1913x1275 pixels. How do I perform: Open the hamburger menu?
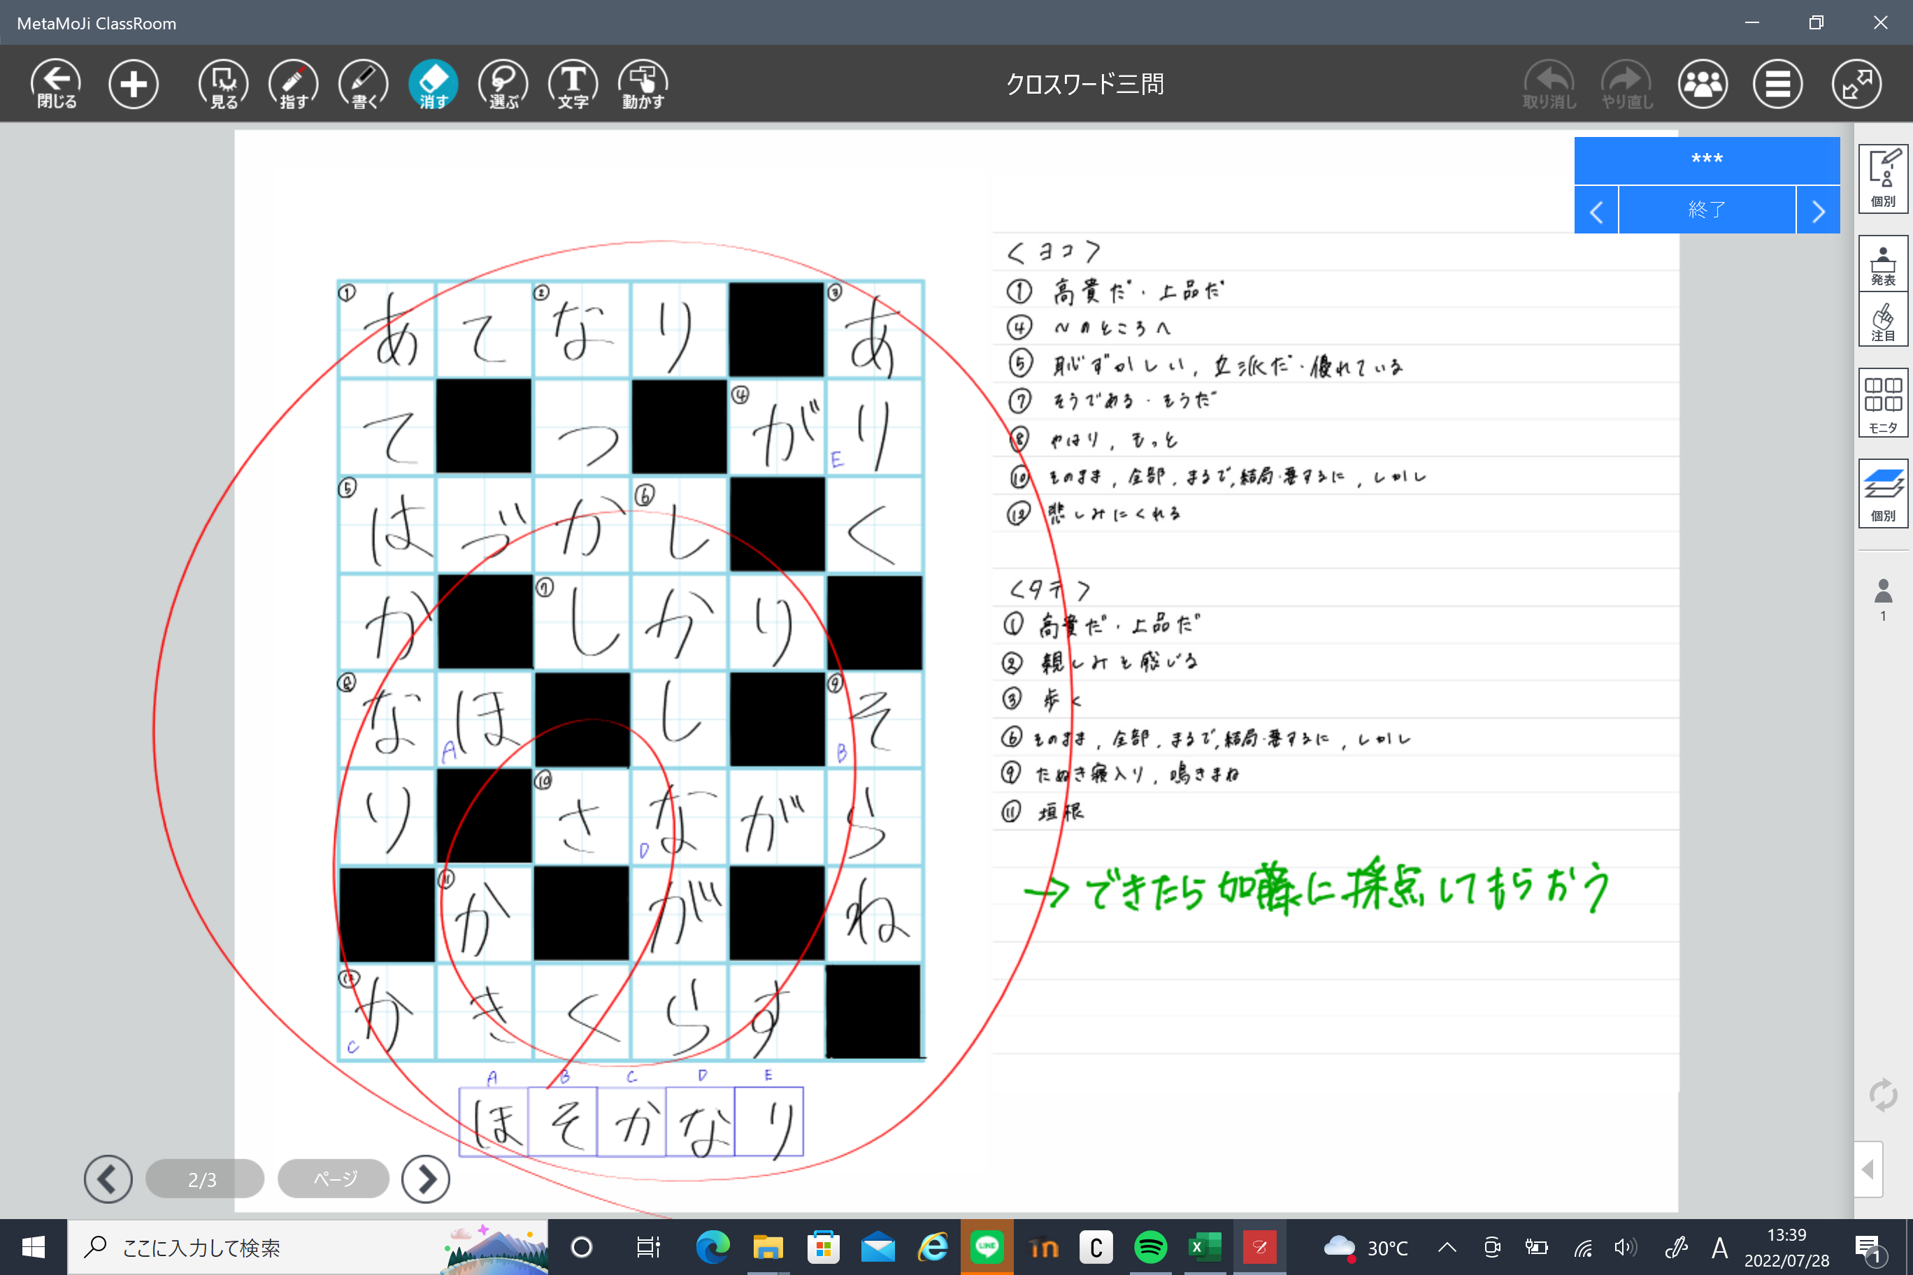click(x=1777, y=83)
